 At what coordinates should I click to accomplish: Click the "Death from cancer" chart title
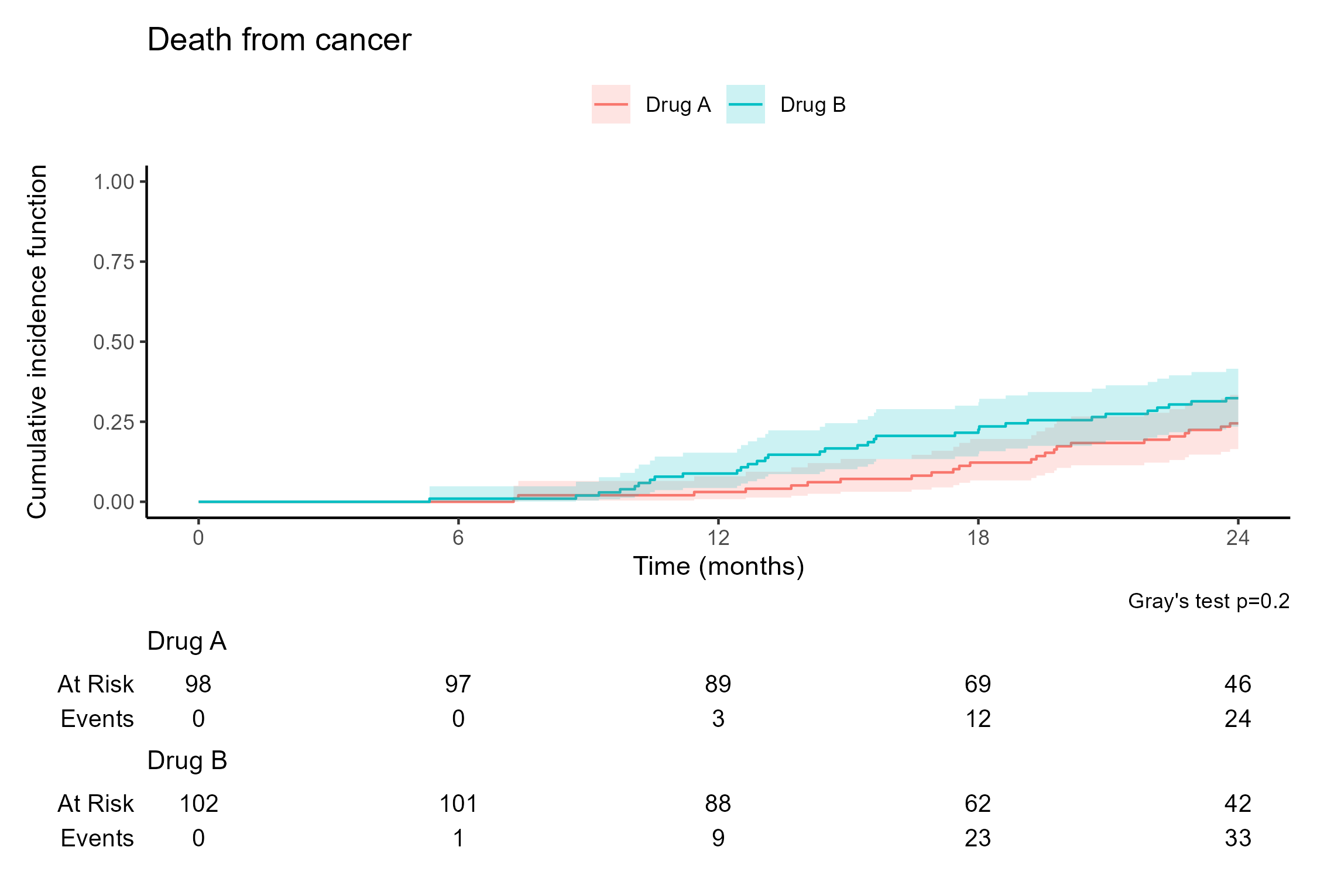pyautogui.click(x=279, y=40)
